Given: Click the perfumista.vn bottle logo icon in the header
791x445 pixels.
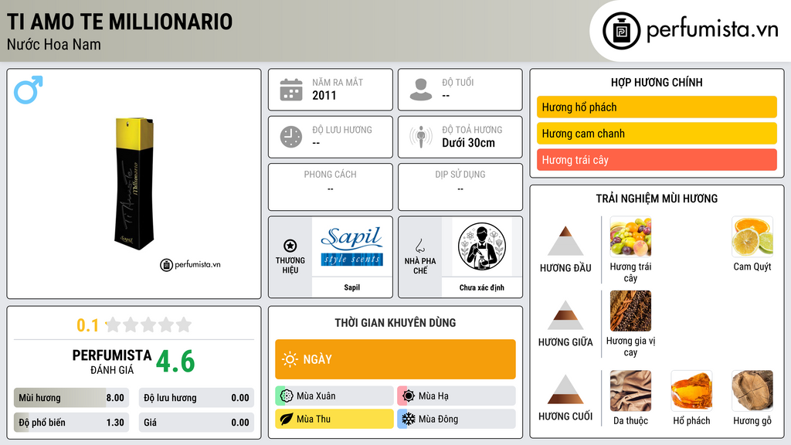Looking at the screenshot, I should [x=622, y=31].
